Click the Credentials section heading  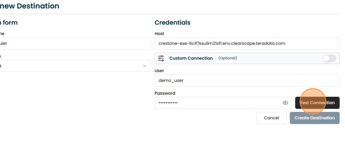tap(172, 23)
